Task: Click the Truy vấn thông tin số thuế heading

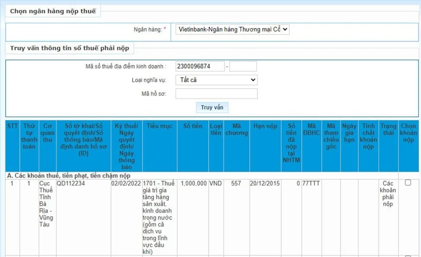Action: [70, 48]
